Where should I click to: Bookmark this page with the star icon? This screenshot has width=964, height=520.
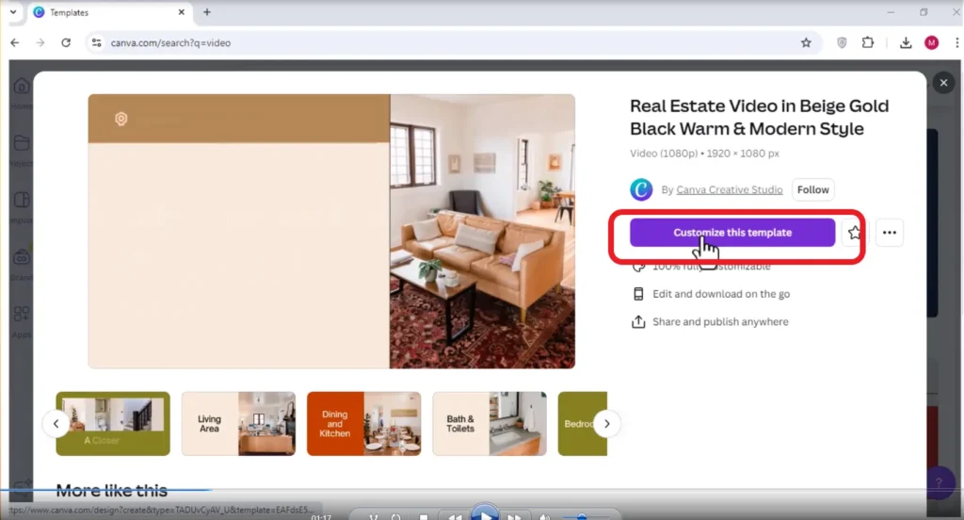[x=806, y=42]
